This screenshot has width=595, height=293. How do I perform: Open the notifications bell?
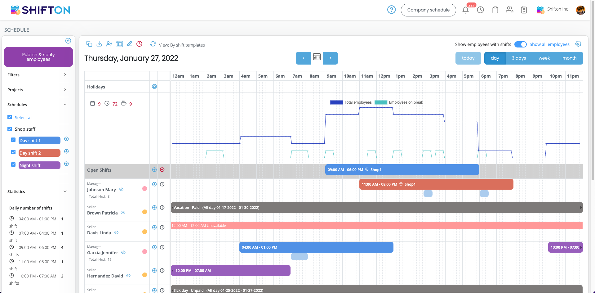coord(465,10)
